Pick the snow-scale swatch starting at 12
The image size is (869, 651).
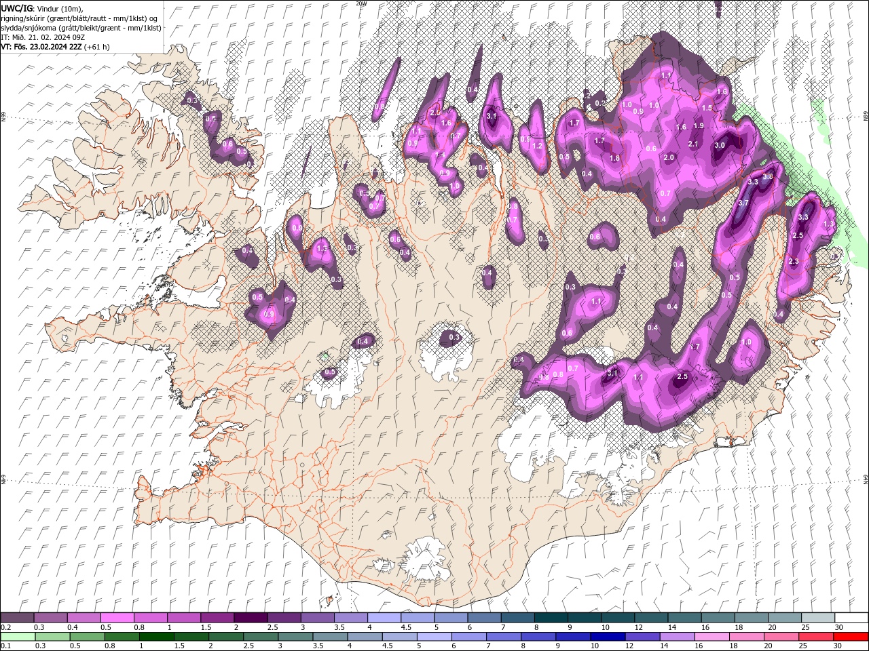pos(651,618)
